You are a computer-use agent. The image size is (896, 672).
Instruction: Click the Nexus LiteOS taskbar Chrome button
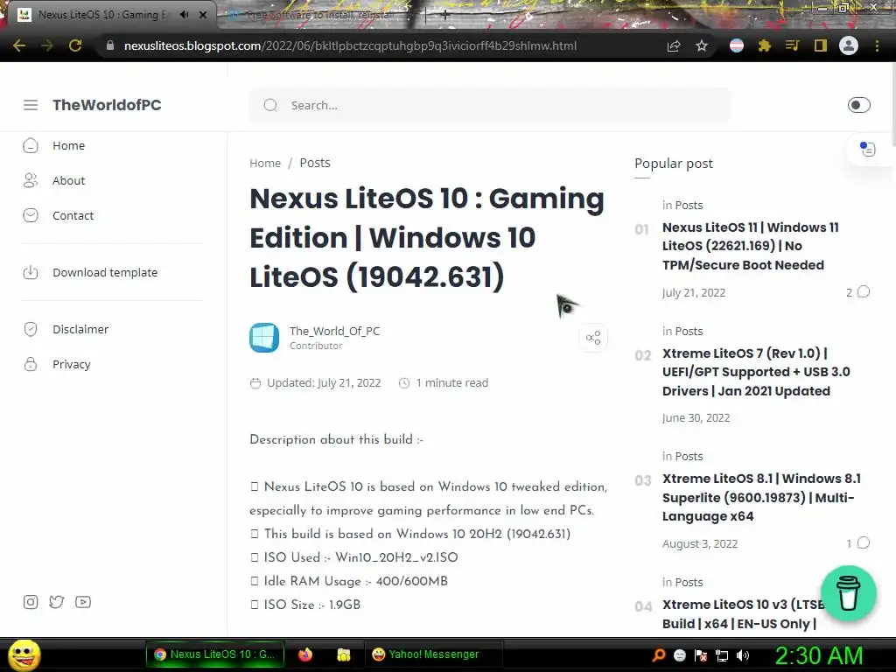coord(215,654)
